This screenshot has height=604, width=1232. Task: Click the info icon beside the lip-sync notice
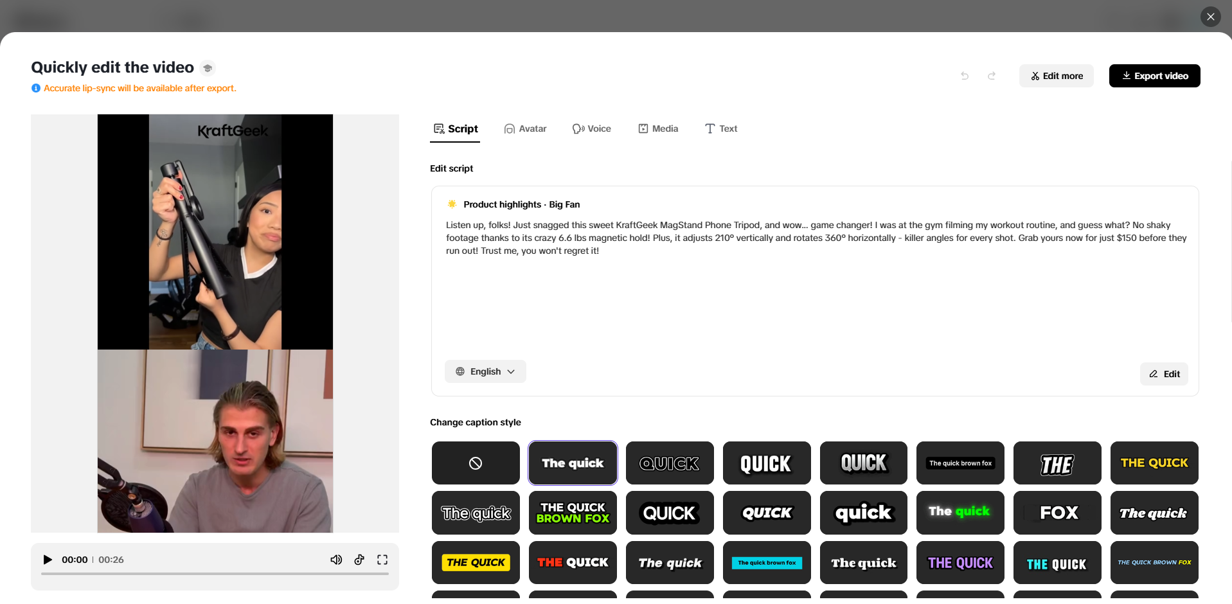pyautogui.click(x=36, y=88)
